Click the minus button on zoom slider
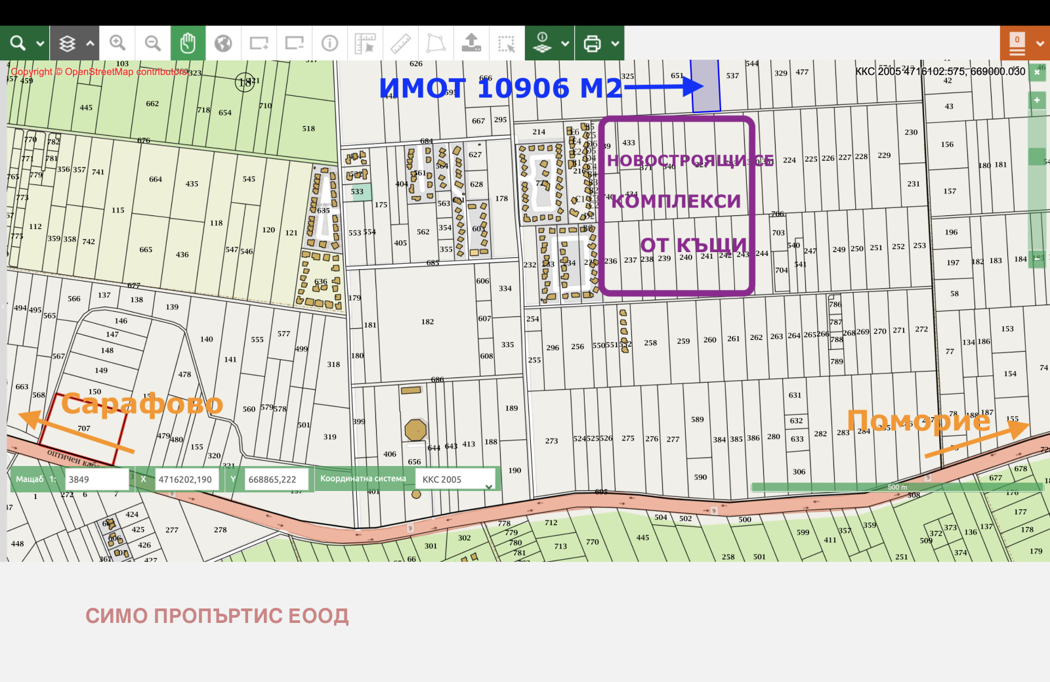The height and width of the screenshot is (682, 1050). click(1037, 258)
